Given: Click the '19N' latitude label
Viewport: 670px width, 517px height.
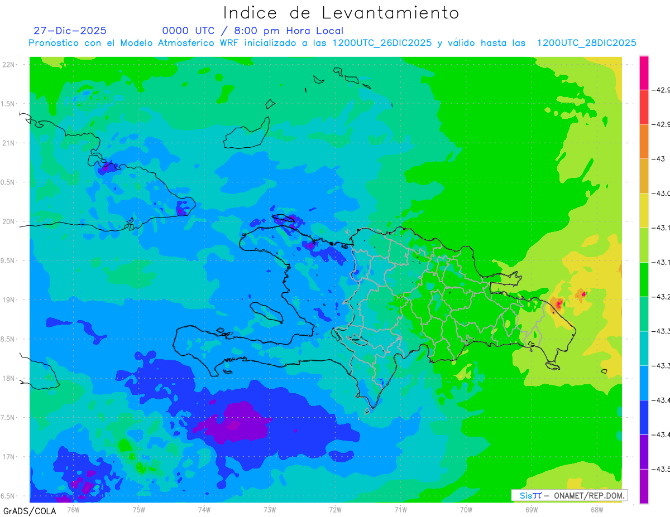Looking at the screenshot, I should coord(9,300).
